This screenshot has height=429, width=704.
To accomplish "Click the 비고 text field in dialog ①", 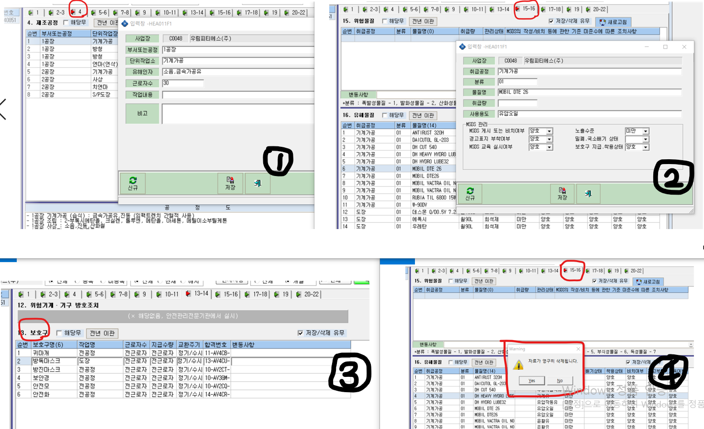I will [x=238, y=113].
